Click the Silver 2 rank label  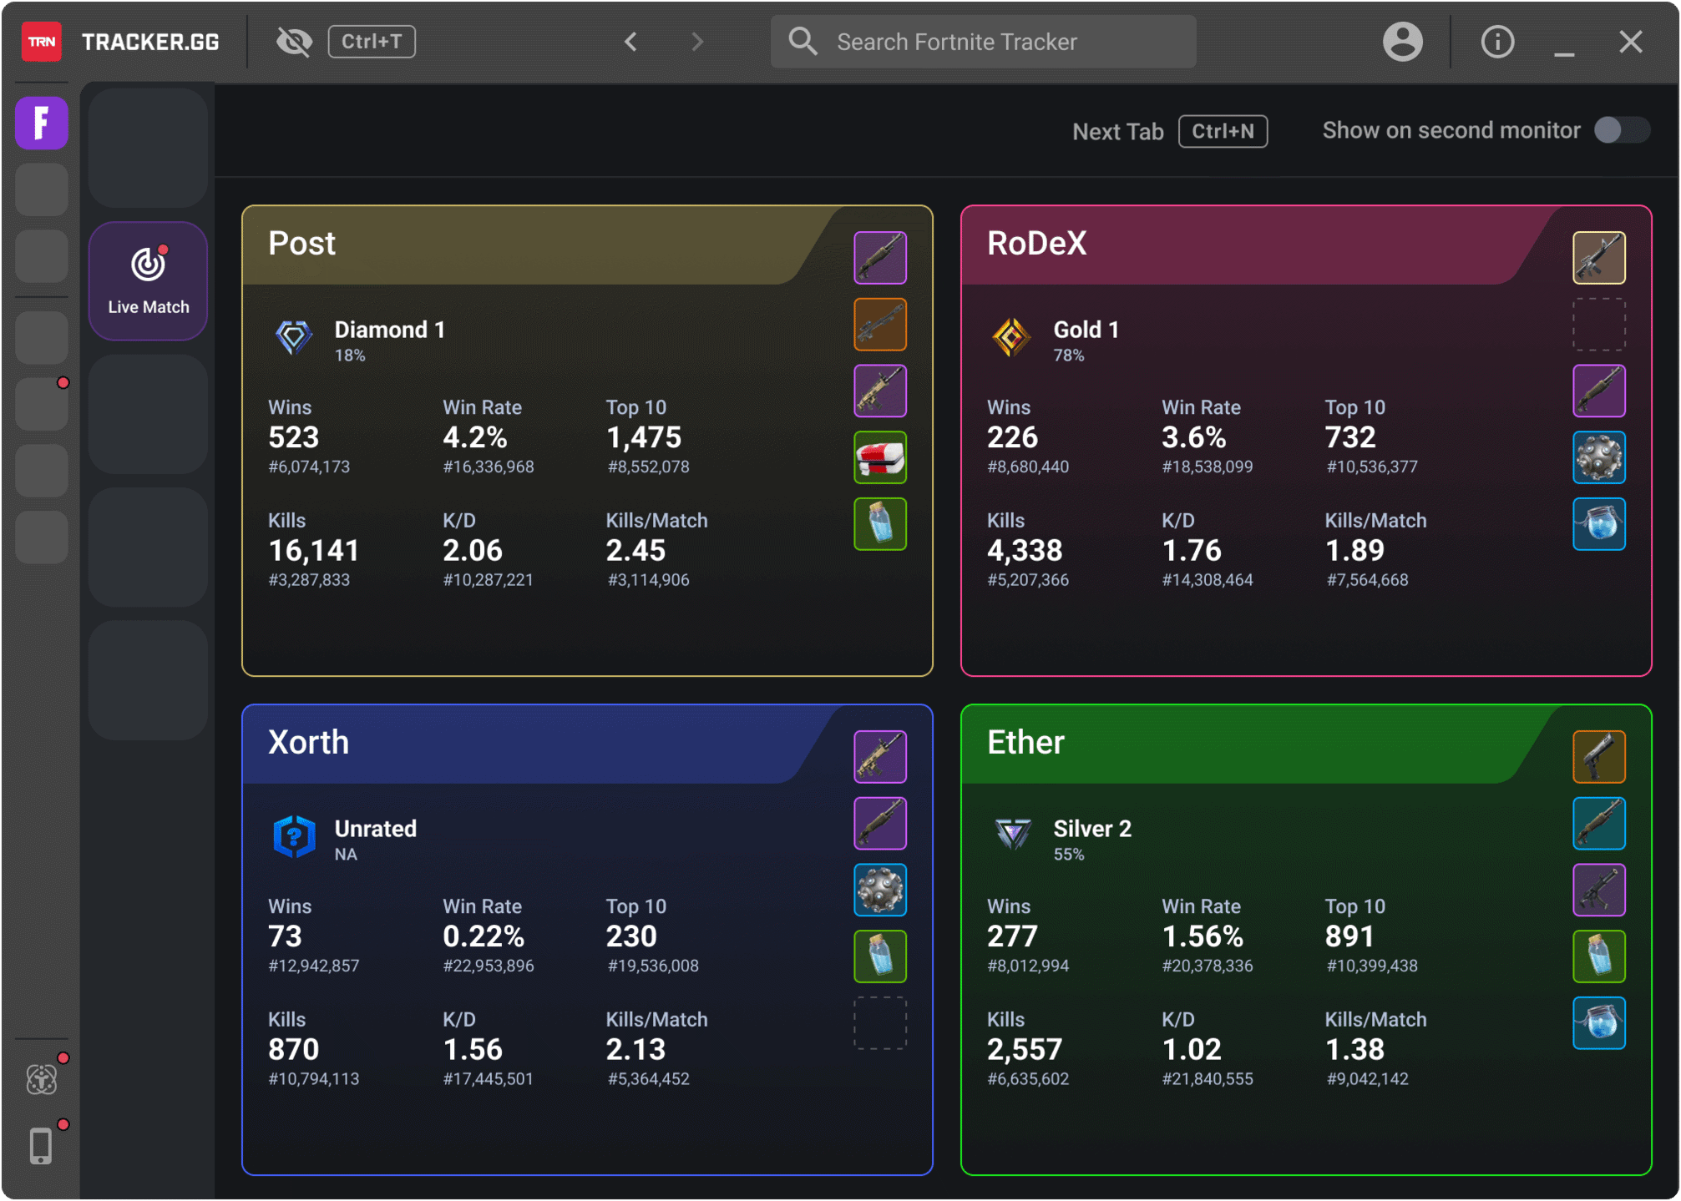(1092, 829)
